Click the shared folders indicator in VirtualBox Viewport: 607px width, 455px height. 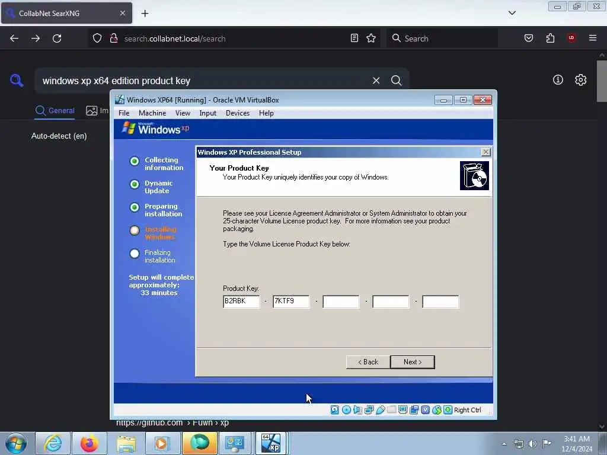click(x=391, y=410)
